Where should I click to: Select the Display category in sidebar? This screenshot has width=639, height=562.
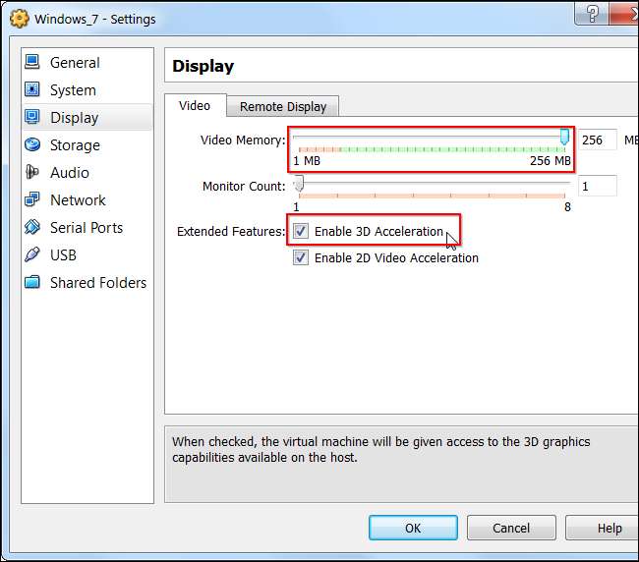coord(87,117)
